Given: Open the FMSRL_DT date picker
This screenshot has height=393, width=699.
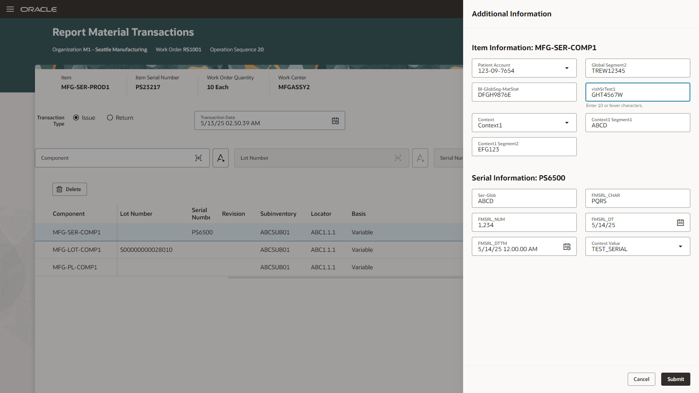Looking at the screenshot, I should (x=680, y=222).
